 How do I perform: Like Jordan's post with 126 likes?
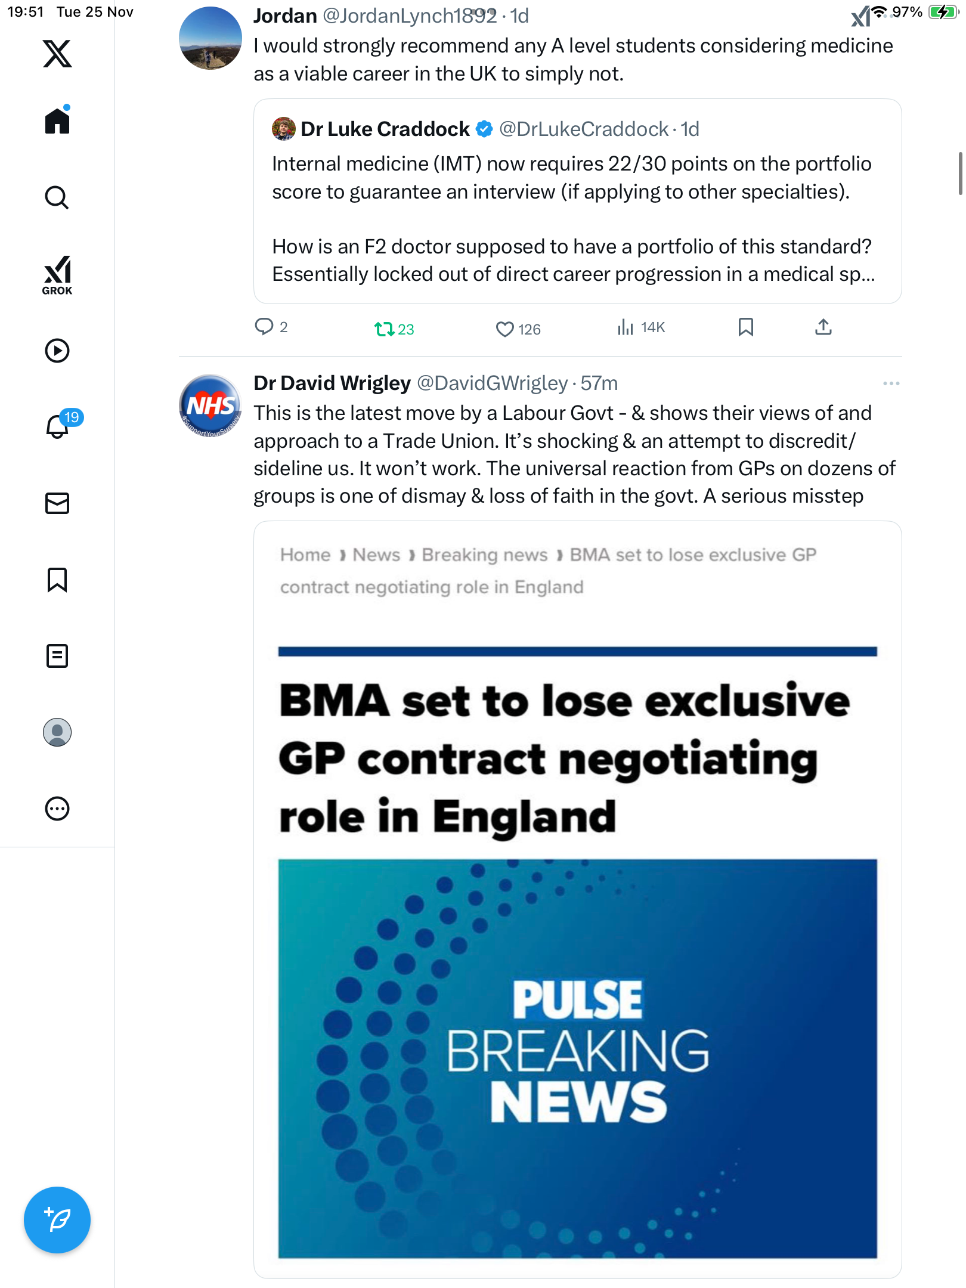point(505,329)
